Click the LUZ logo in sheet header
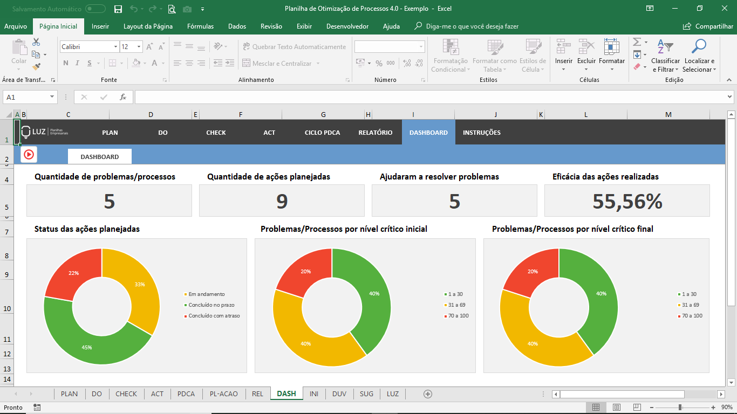This screenshot has height=414, width=737. tap(45, 132)
